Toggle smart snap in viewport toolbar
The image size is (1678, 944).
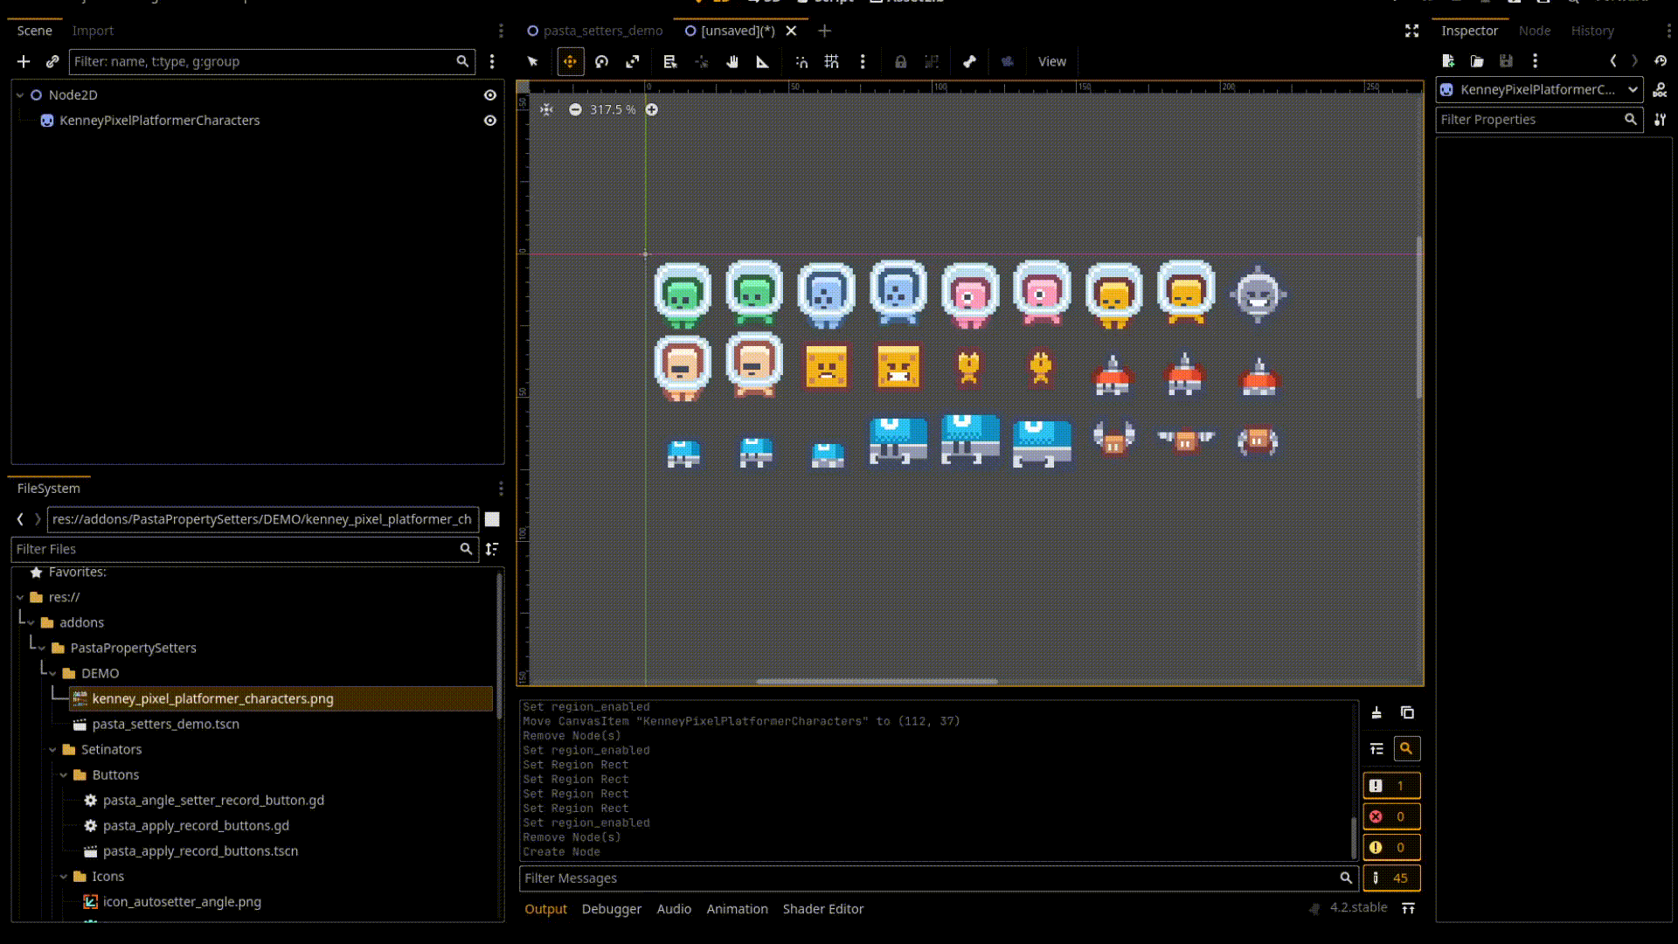801,61
